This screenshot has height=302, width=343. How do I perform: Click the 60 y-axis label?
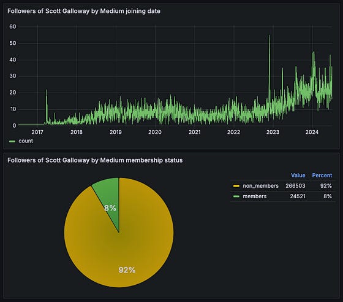13,26
